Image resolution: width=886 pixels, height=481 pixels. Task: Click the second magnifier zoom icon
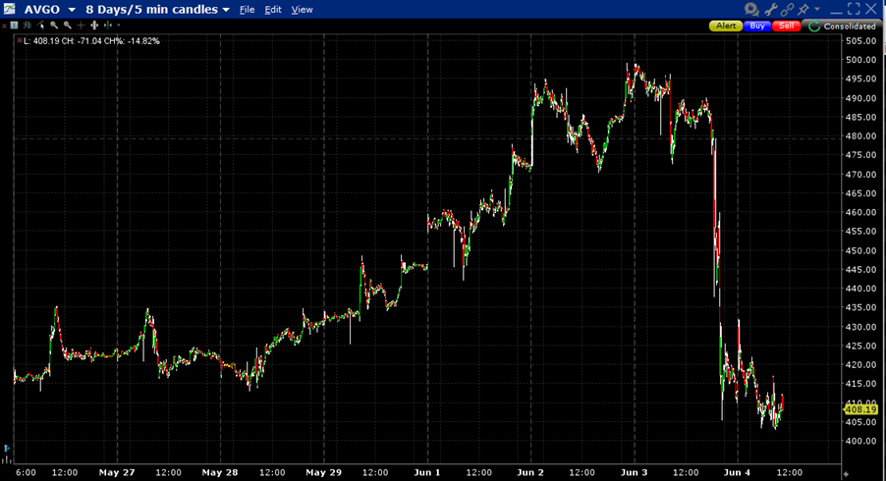tap(67, 25)
